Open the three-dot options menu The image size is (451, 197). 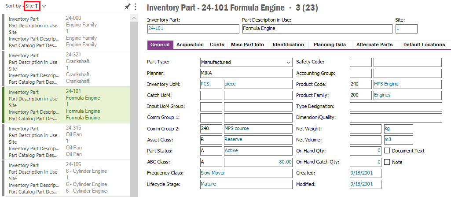135,7
